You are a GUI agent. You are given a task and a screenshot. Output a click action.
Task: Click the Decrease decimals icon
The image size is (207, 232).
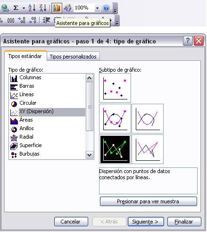[x=33, y=20]
